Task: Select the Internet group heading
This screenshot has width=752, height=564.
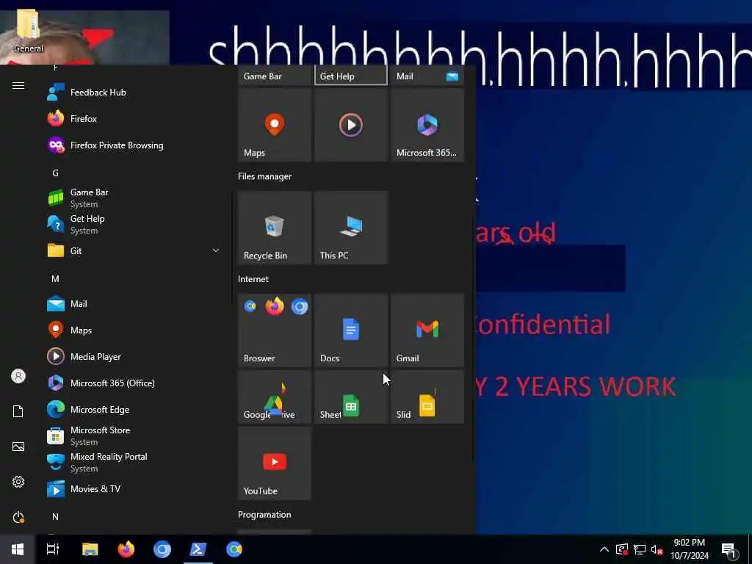Action: pyautogui.click(x=253, y=278)
